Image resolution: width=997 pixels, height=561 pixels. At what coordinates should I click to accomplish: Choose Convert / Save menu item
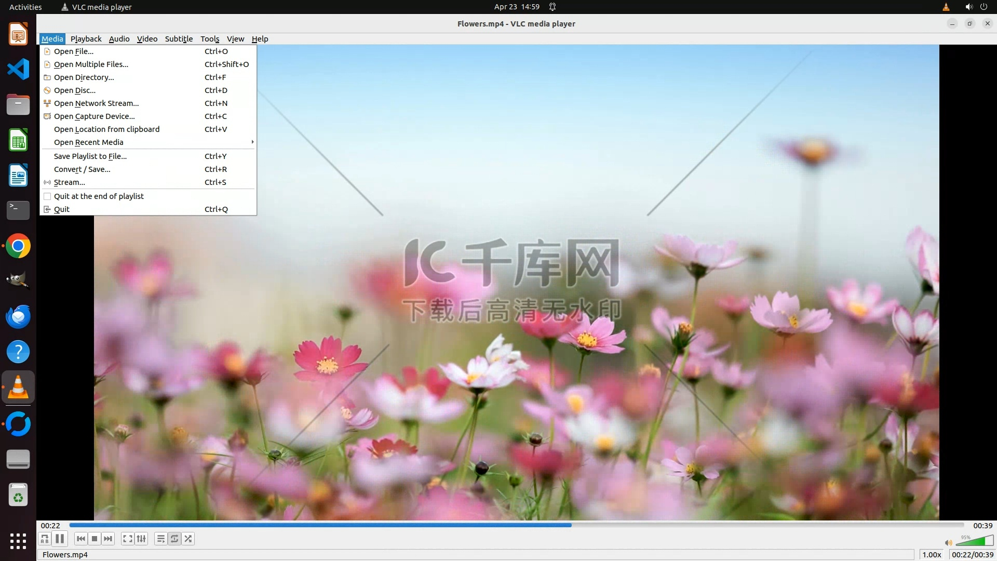[x=82, y=169]
